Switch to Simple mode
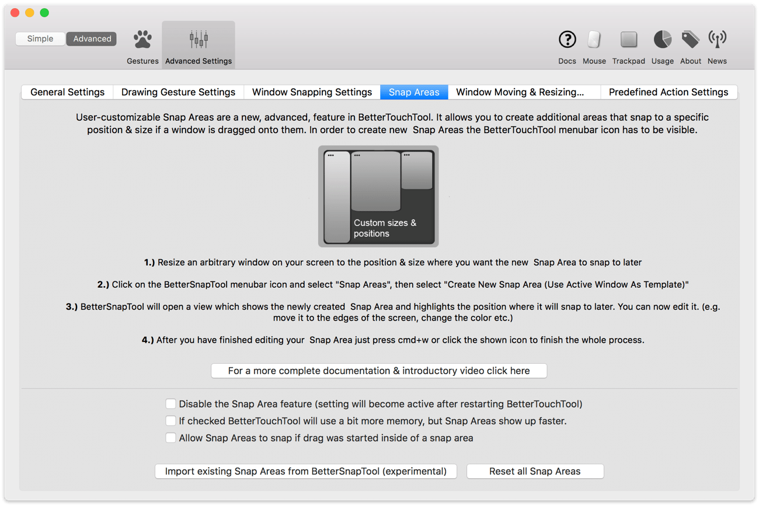 pyautogui.click(x=40, y=39)
